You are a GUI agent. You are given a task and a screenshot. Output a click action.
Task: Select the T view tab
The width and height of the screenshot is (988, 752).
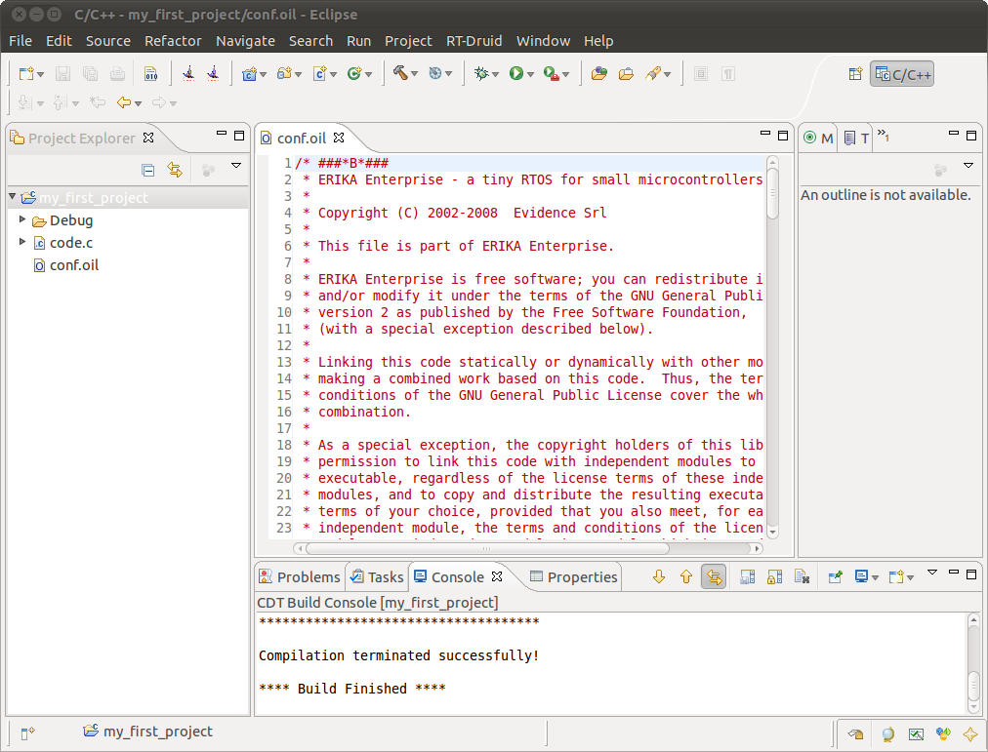tap(856, 138)
